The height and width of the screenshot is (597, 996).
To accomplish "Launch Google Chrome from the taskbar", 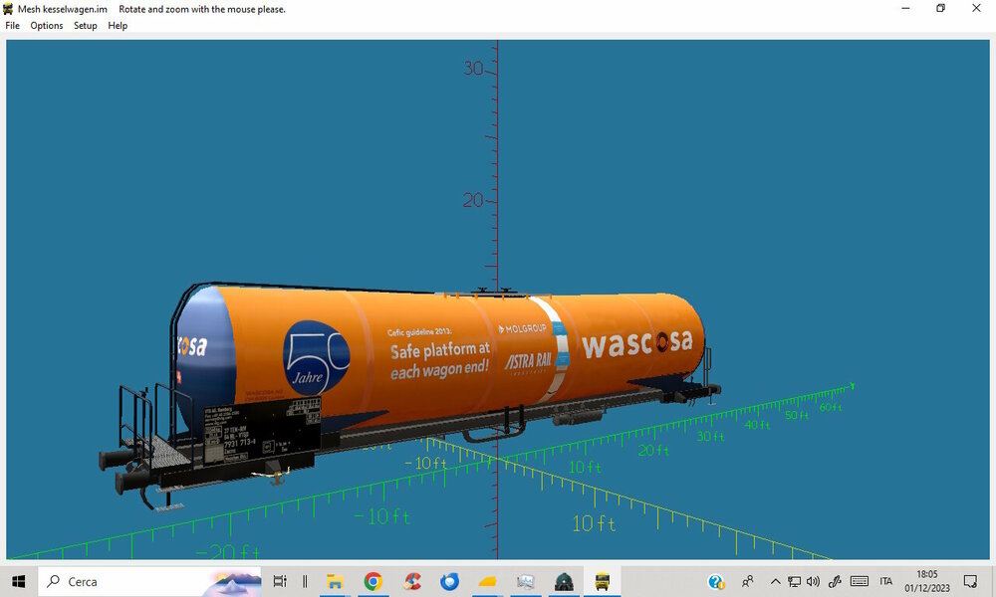I will pyautogui.click(x=373, y=581).
